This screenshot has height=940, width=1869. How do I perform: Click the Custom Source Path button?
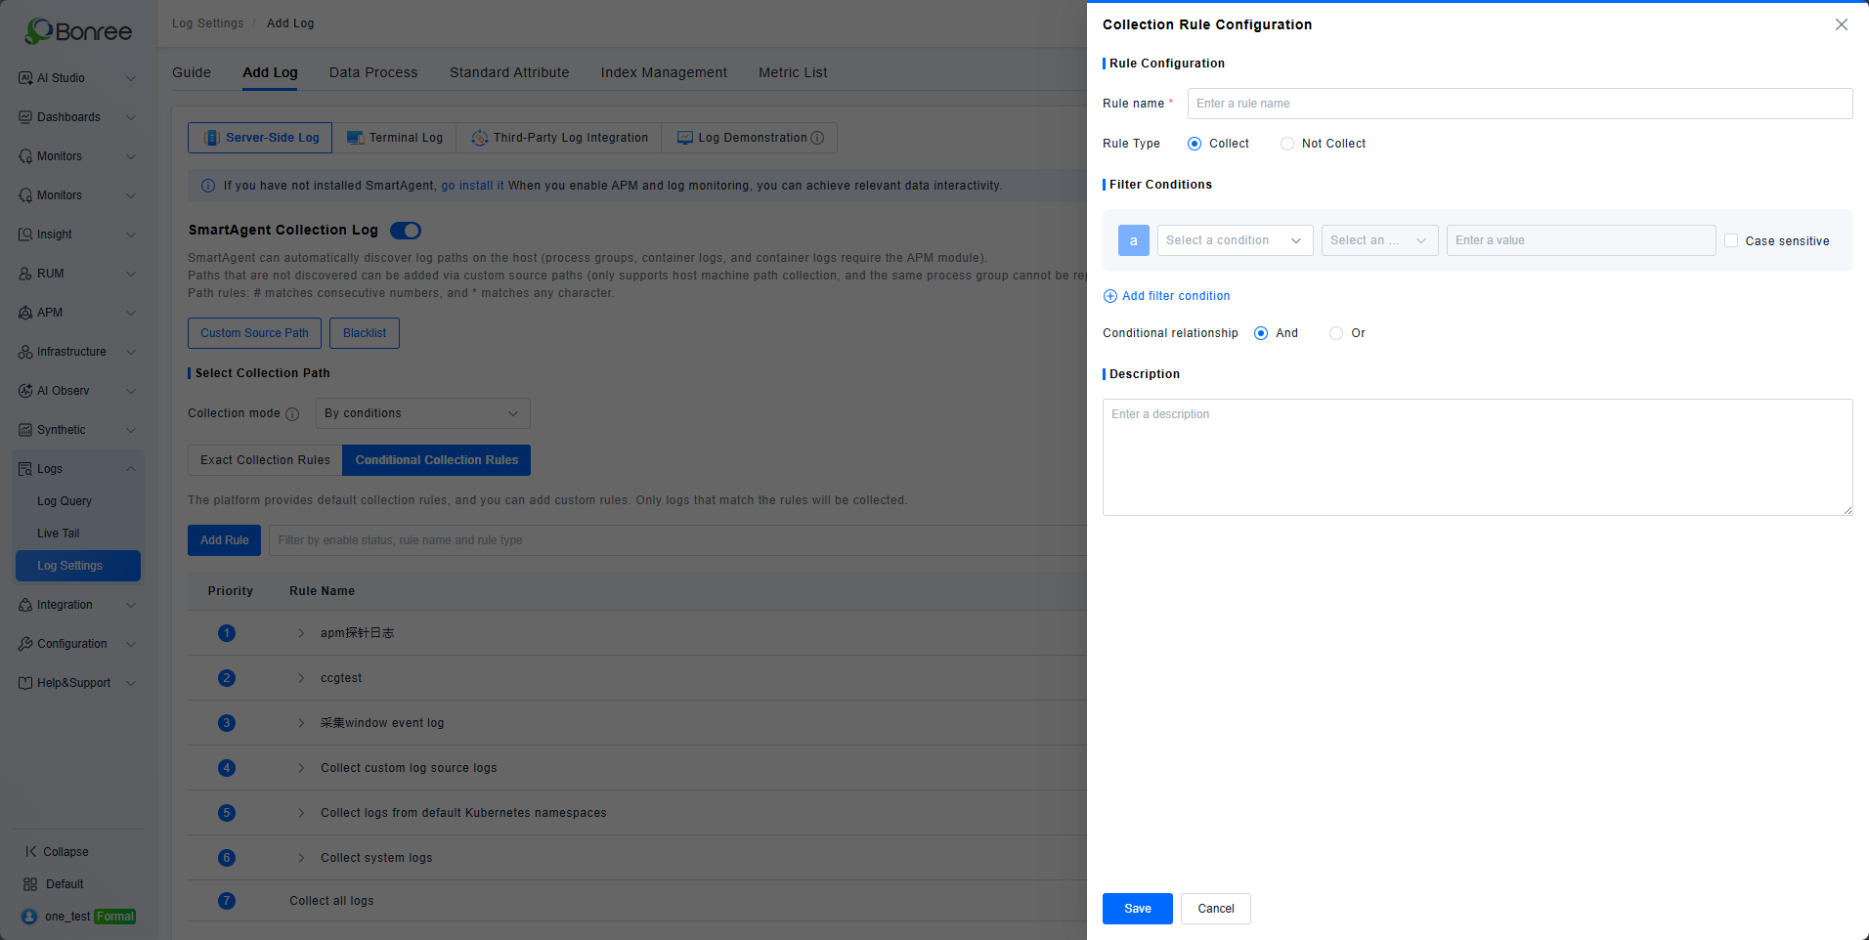254,333
